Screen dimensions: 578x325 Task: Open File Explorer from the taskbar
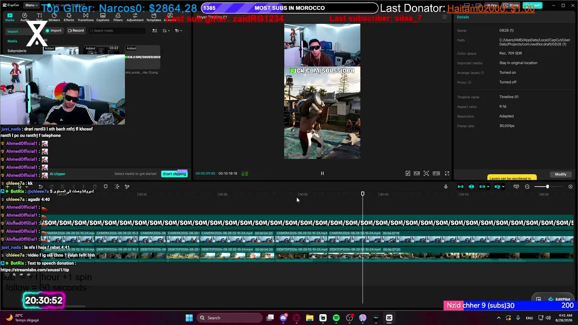310,318
